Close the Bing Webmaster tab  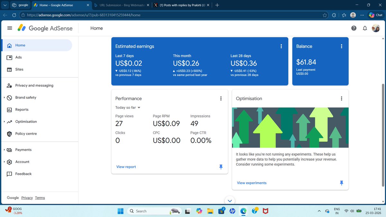click(148, 5)
